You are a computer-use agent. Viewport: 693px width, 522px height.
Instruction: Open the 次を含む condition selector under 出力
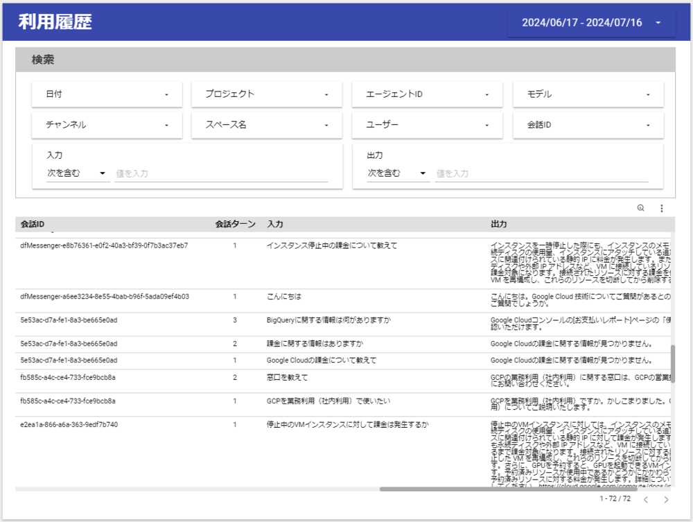click(x=396, y=173)
